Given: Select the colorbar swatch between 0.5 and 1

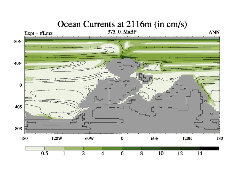Looking at the screenshot, I should click(54, 148).
